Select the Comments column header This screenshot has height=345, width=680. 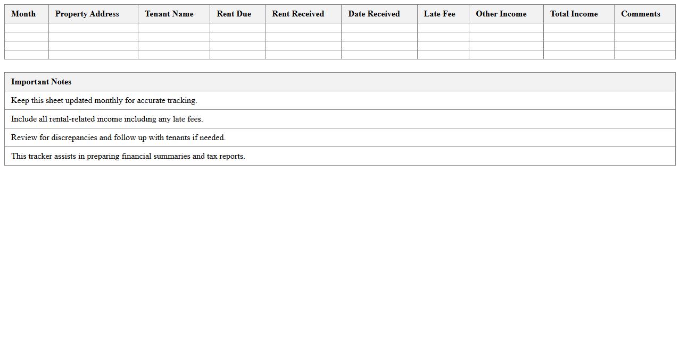point(641,14)
